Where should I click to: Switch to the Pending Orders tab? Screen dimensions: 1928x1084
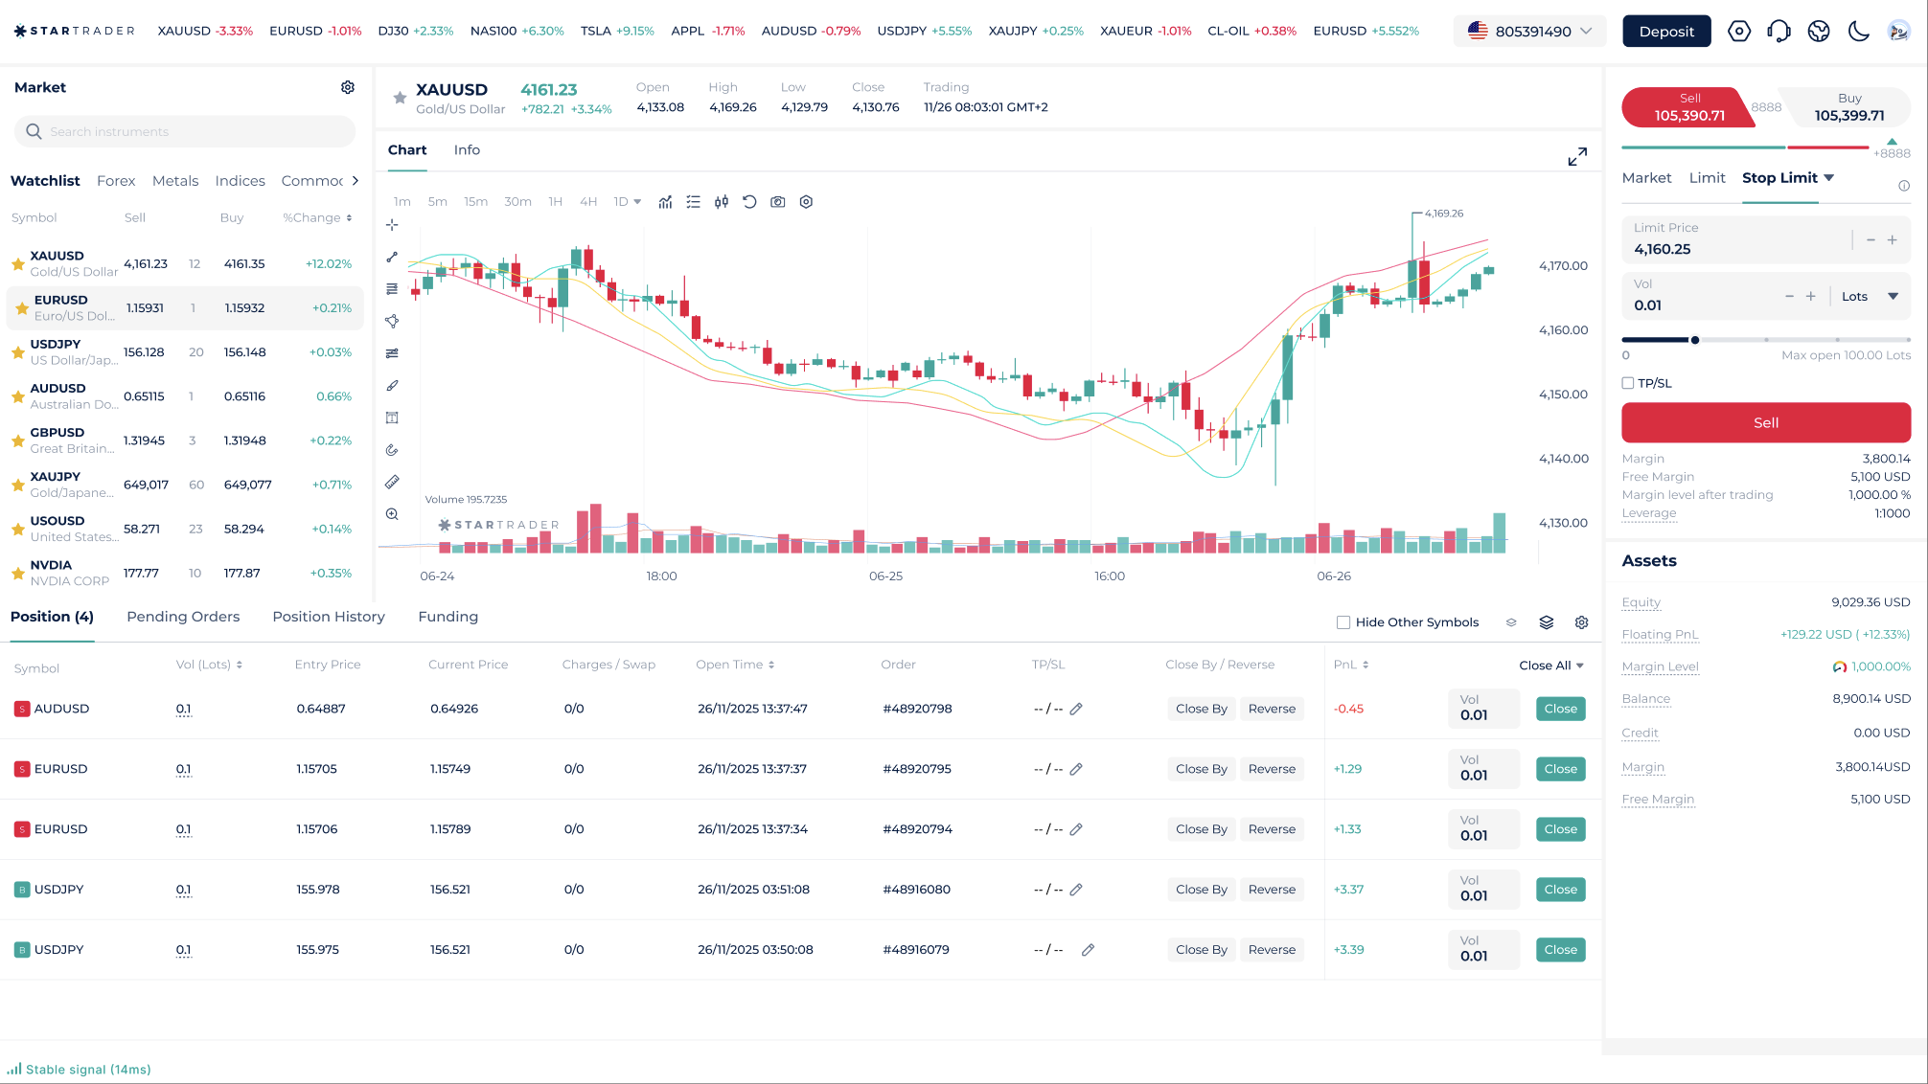pyautogui.click(x=182, y=617)
